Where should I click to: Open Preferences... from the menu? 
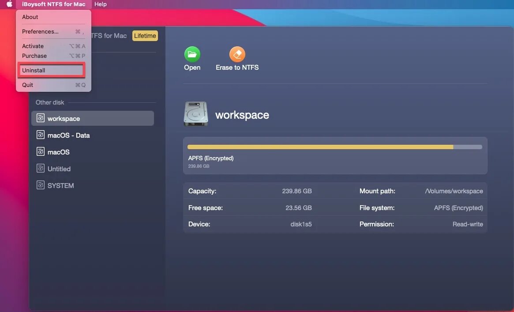[x=53, y=31]
